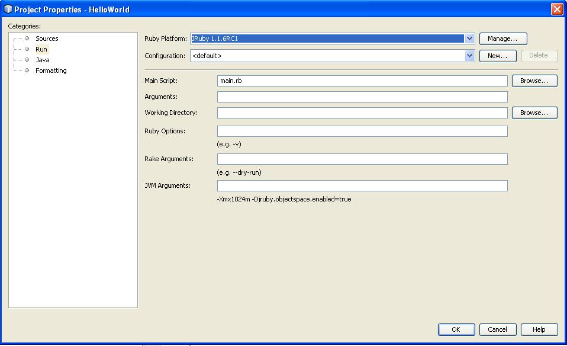Click the "-Xmx1024m -Djruby.objectspace.enabled=true" example text
The height and width of the screenshot is (346, 567).
tap(284, 199)
